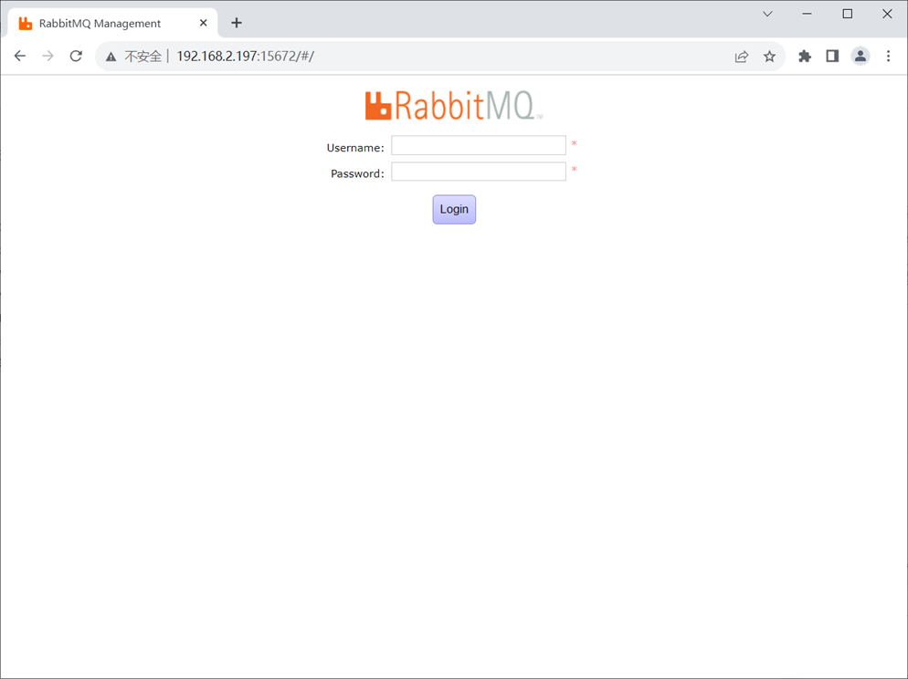Image resolution: width=908 pixels, height=679 pixels.
Task: Click the Password: label
Action: point(357,173)
